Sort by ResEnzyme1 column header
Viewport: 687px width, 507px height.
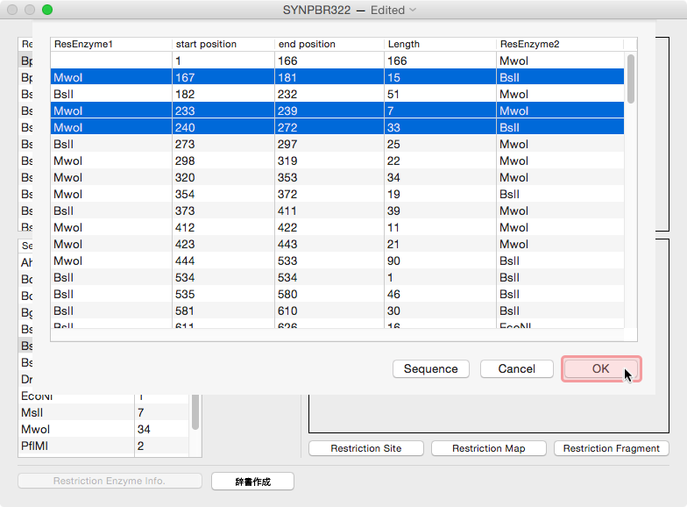[110, 44]
